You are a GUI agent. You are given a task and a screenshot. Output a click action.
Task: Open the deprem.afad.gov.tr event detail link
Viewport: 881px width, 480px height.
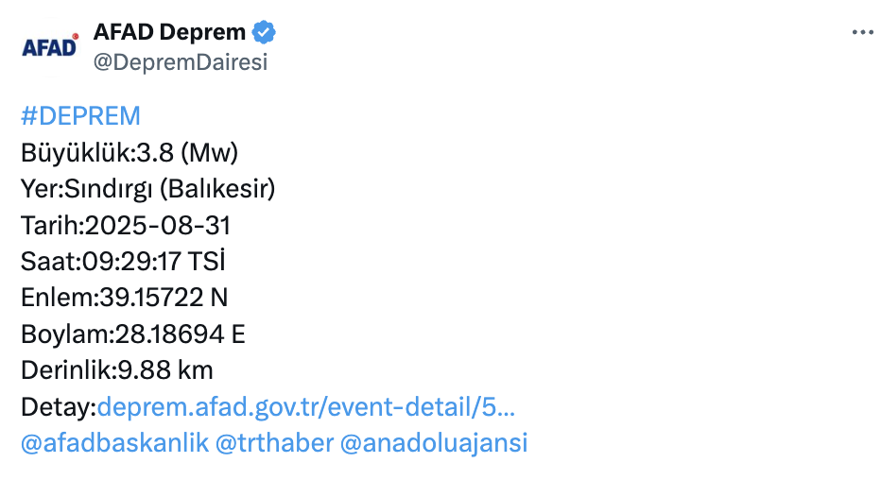click(x=306, y=407)
